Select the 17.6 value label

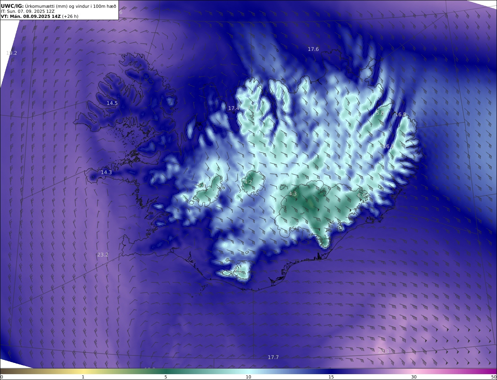pyautogui.click(x=313, y=49)
